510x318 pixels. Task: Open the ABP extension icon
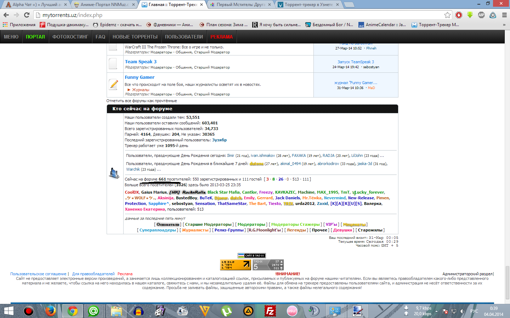(481, 15)
